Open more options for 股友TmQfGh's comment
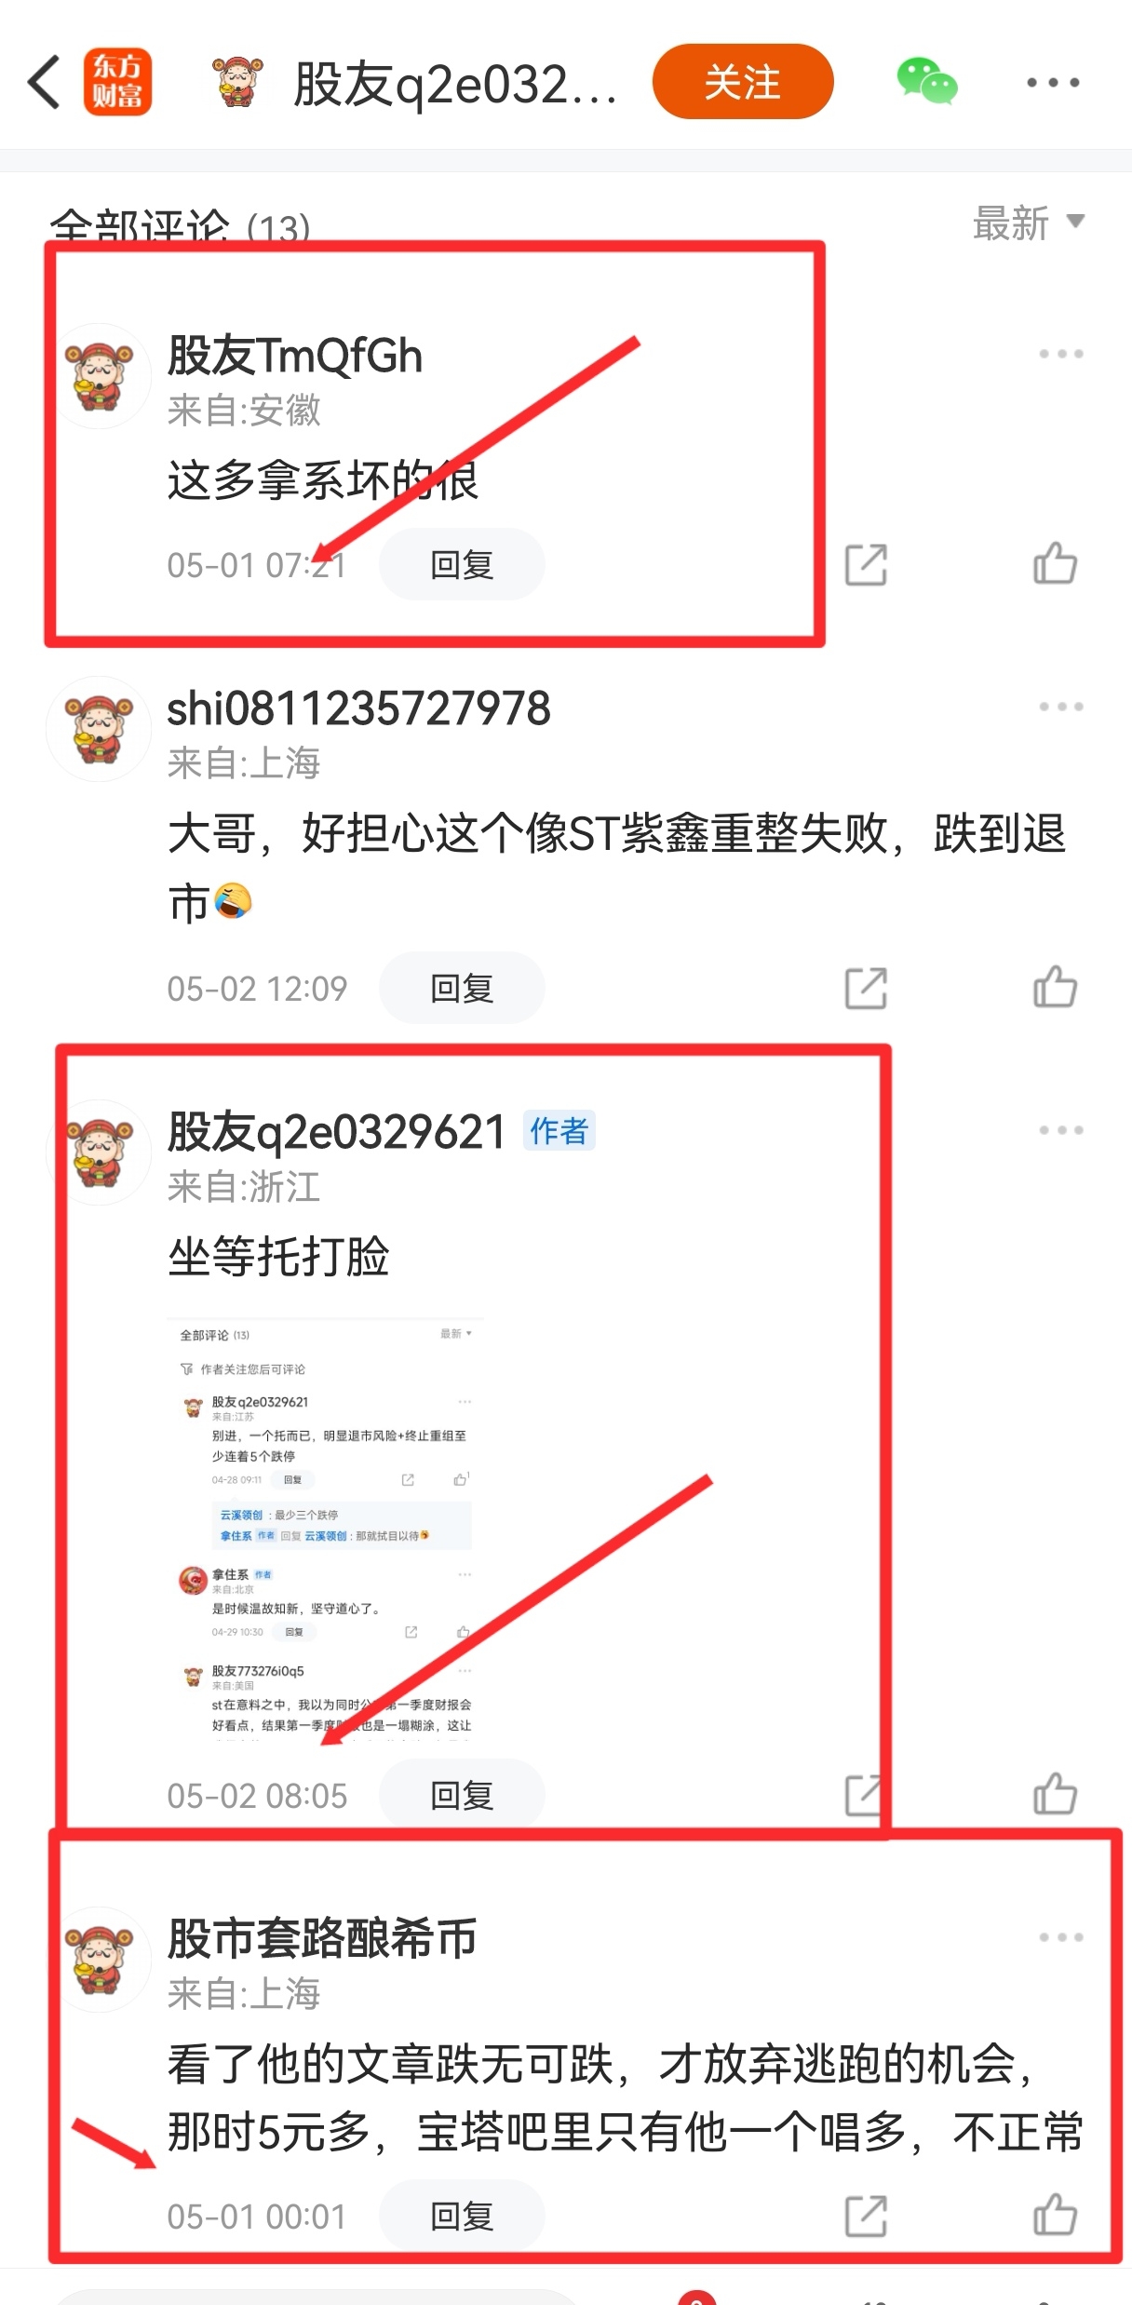The height and width of the screenshot is (2305, 1132). pyautogui.click(x=1061, y=354)
